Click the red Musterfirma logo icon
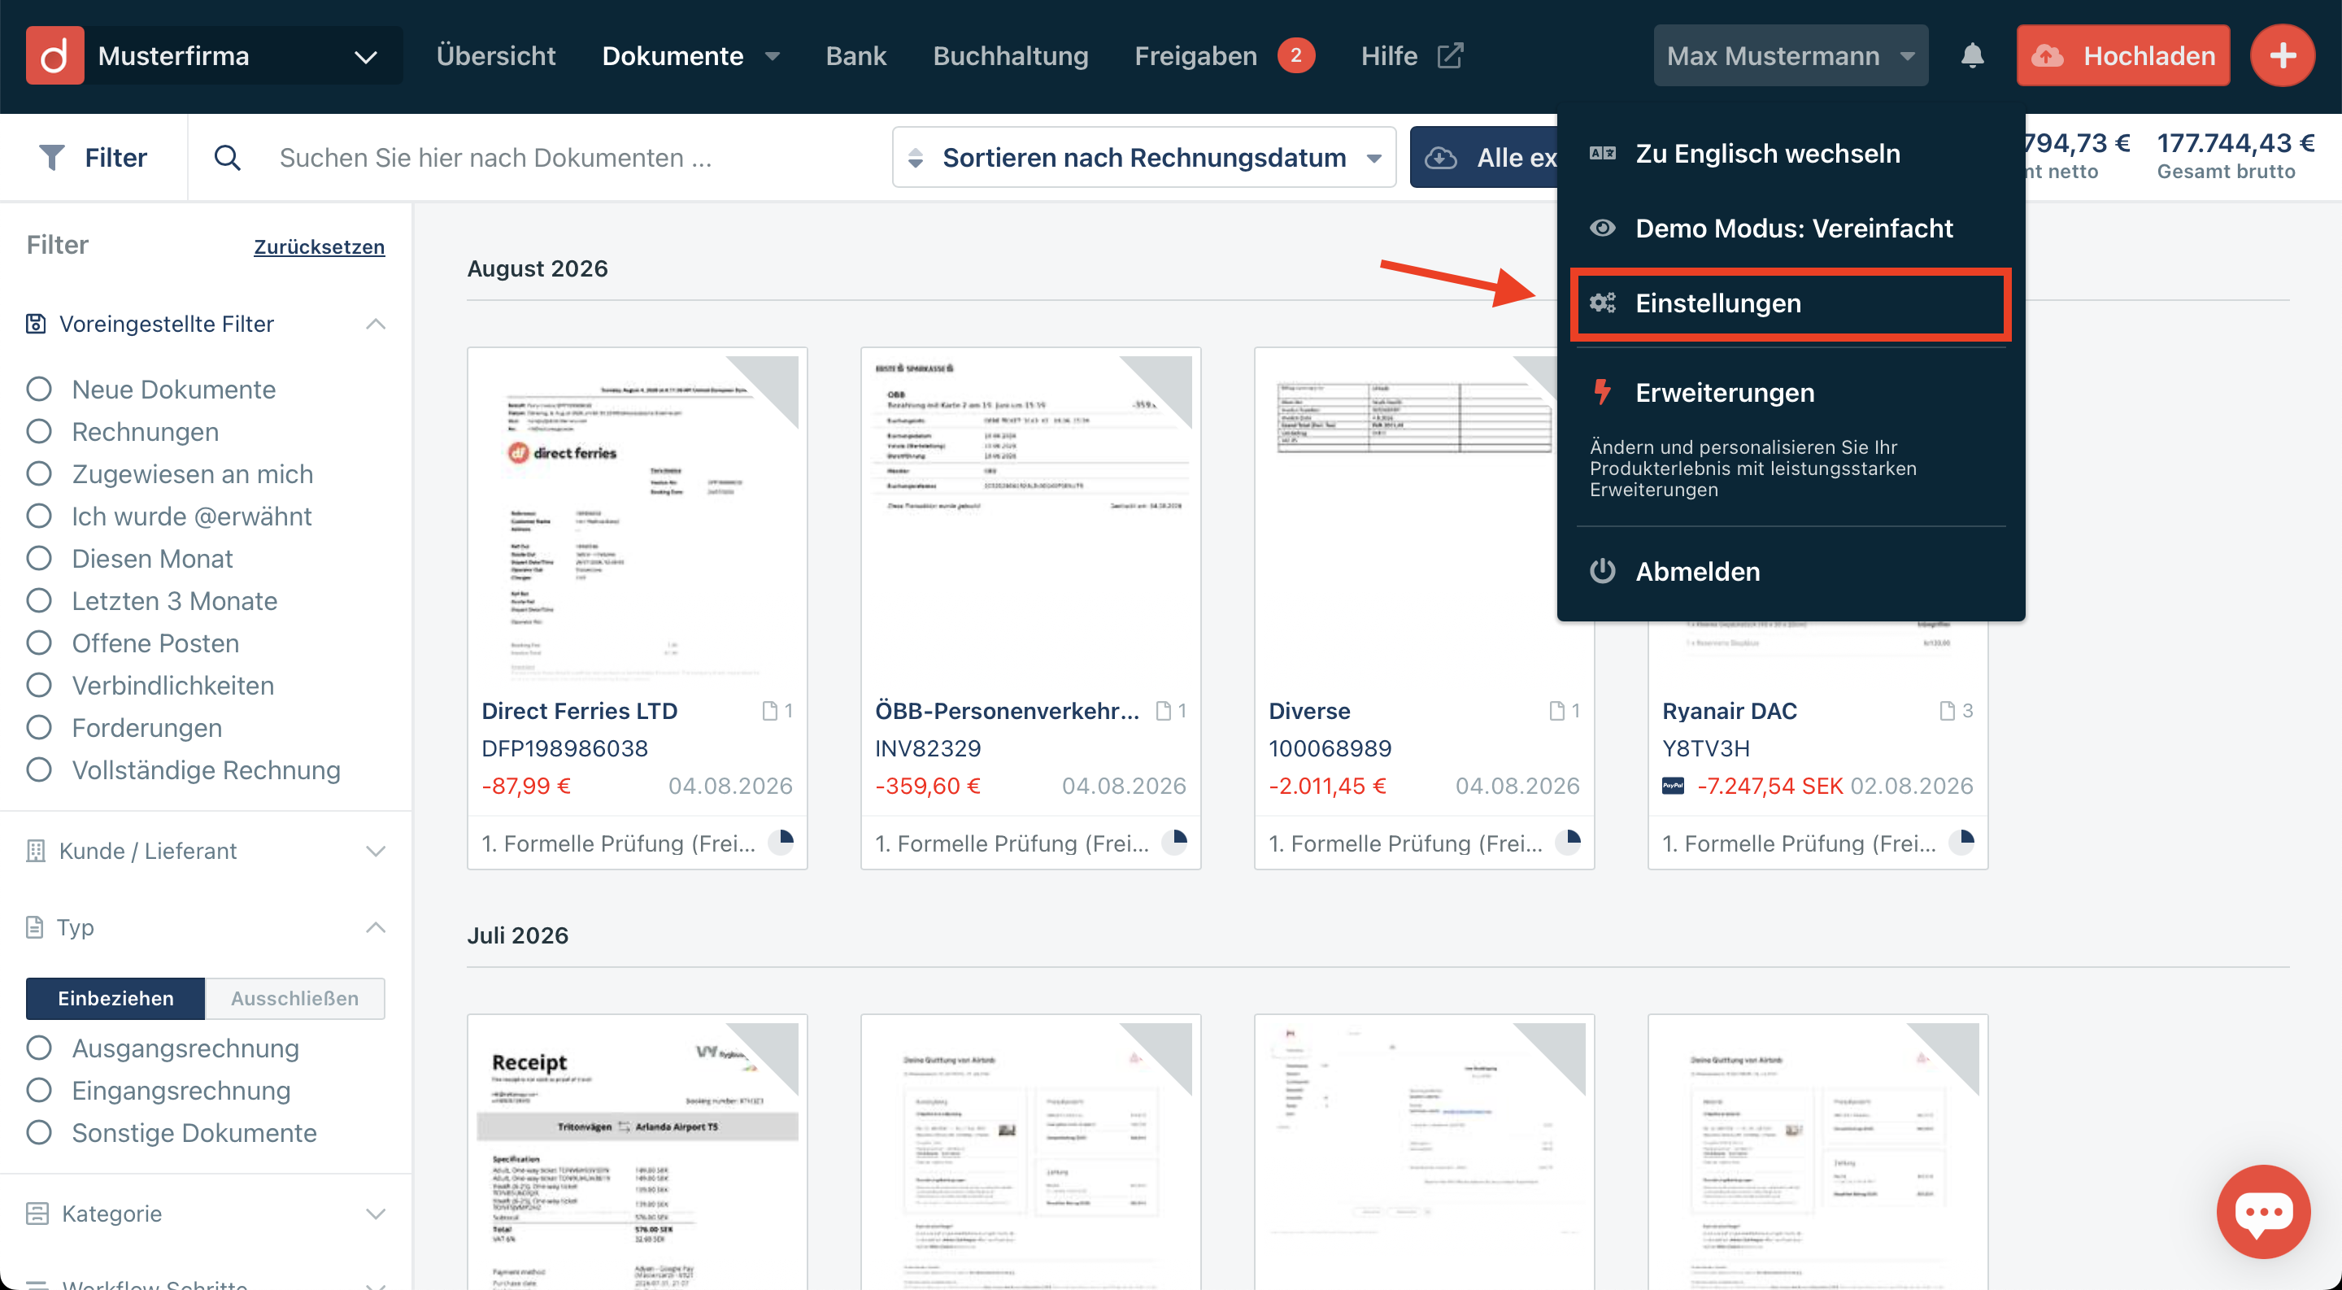This screenshot has width=2342, height=1290. (54, 55)
